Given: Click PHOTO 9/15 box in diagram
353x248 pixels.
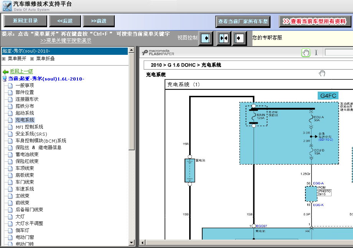Looking at the screenshot, I should point(325,193).
